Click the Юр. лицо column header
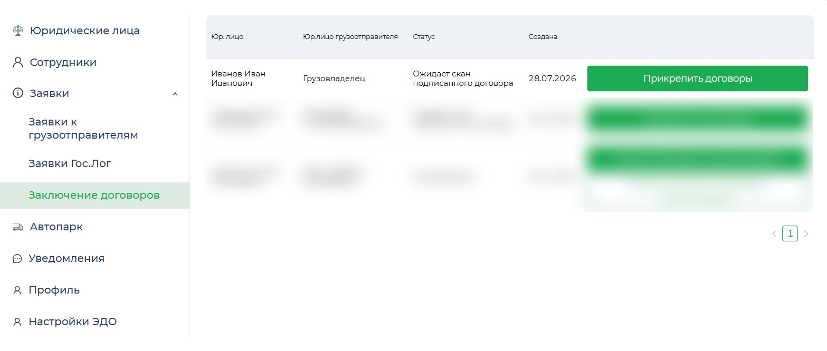This screenshot has width=827, height=351. point(227,37)
